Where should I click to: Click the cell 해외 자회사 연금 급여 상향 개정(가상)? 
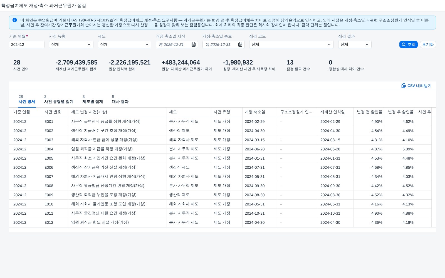click(118, 140)
